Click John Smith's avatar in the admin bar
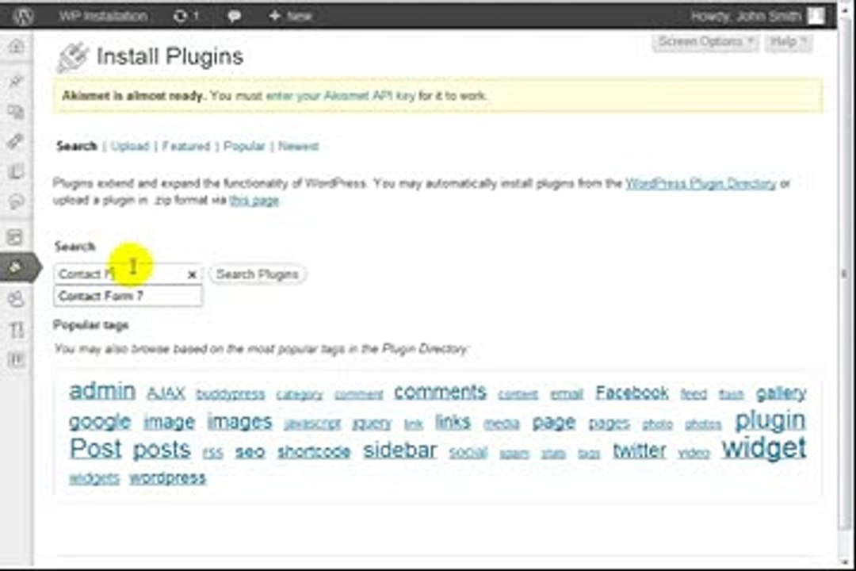856x571 pixels. pyautogui.click(x=816, y=17)
